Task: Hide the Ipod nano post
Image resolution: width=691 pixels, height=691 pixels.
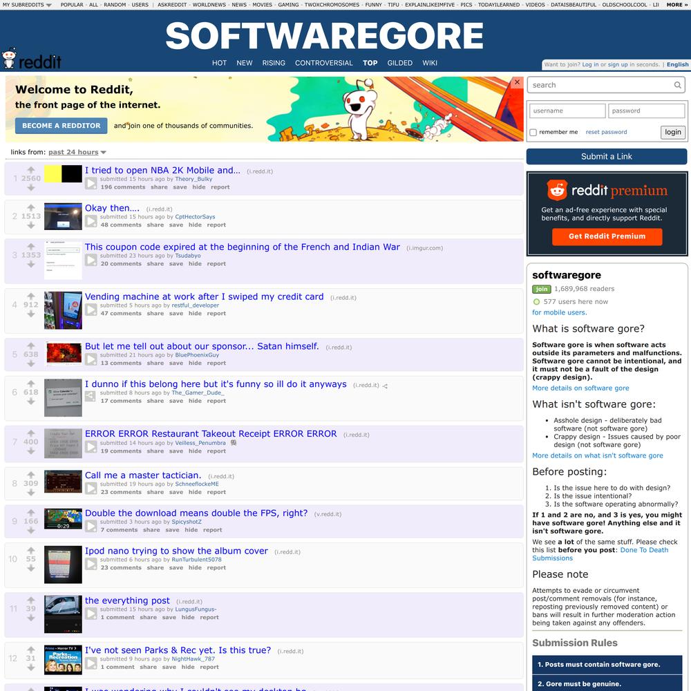Action: [x=195, y=567]
